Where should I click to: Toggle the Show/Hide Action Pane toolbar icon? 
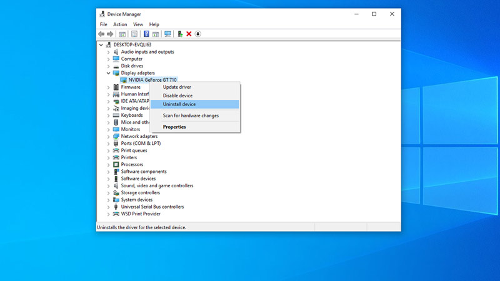coord(156,34)
